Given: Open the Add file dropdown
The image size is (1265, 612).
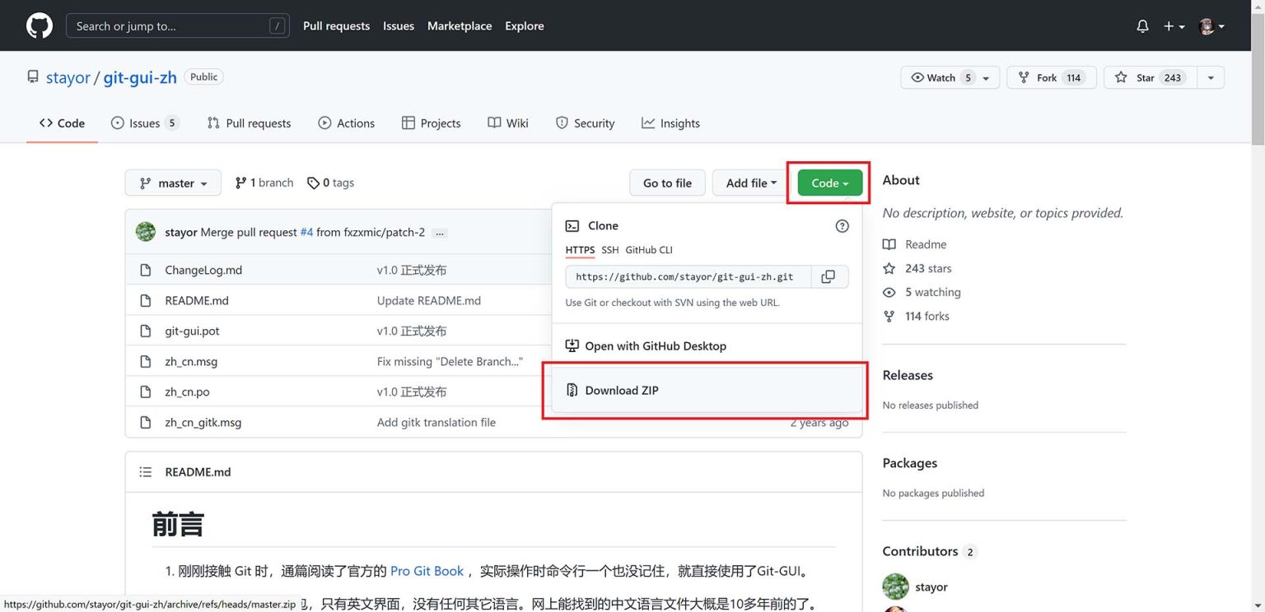Looking at the screenshot, I should pyautogui.click(x=749, y=183).
